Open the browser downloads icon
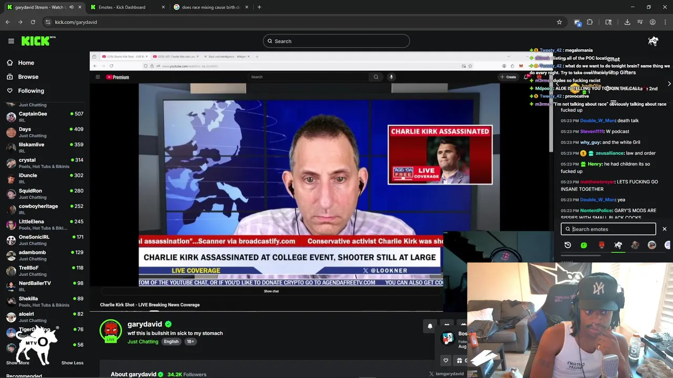 [627, 22]
